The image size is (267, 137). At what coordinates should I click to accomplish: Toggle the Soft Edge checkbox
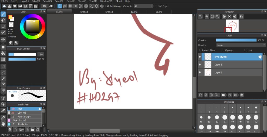tap(156, 6)
